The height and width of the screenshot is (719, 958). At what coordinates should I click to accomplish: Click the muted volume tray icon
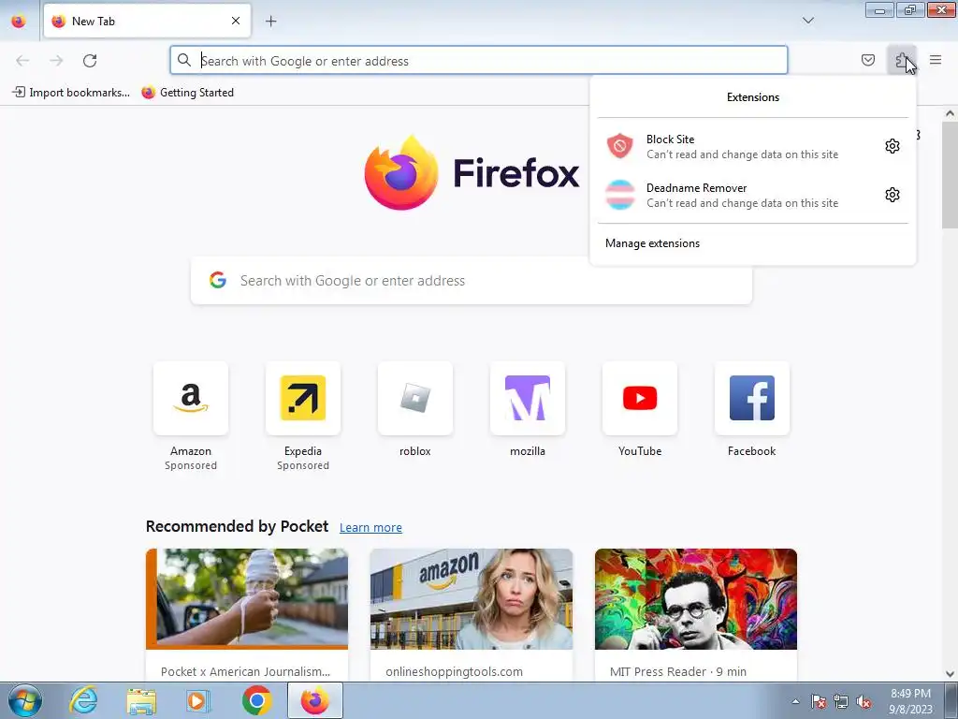pyautogui.click(x=864, y=701)
